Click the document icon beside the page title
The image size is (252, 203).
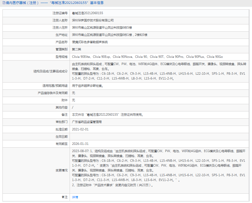(4, 3)
